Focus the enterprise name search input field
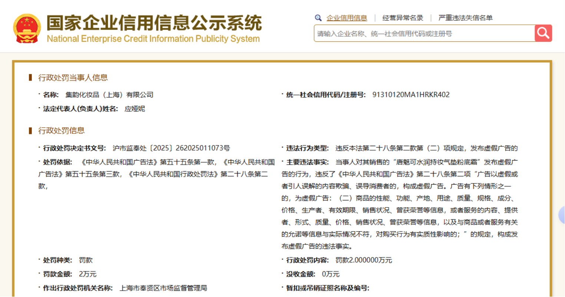565x297 pixels. (x=424, y=33)
